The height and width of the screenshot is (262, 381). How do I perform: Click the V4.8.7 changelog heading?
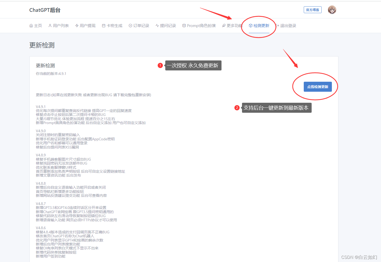tap(41, 204)
